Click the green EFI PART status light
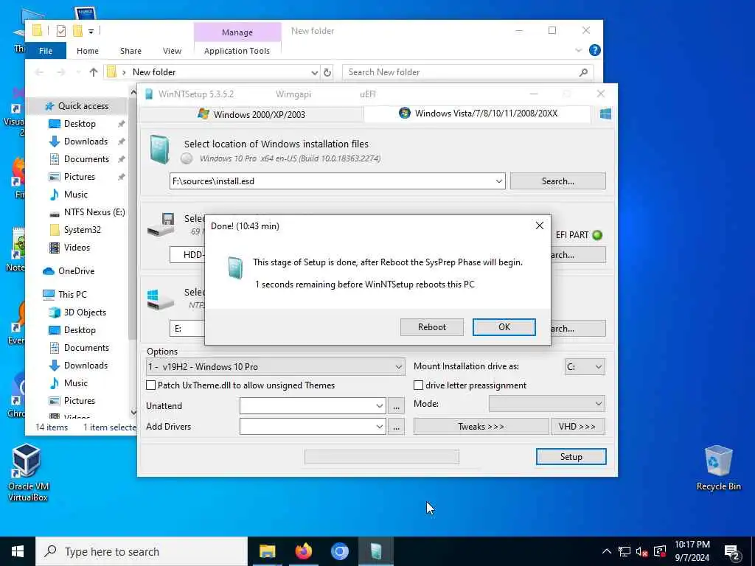The height and width of the screenshot is (566, 755). click(597, 235)
